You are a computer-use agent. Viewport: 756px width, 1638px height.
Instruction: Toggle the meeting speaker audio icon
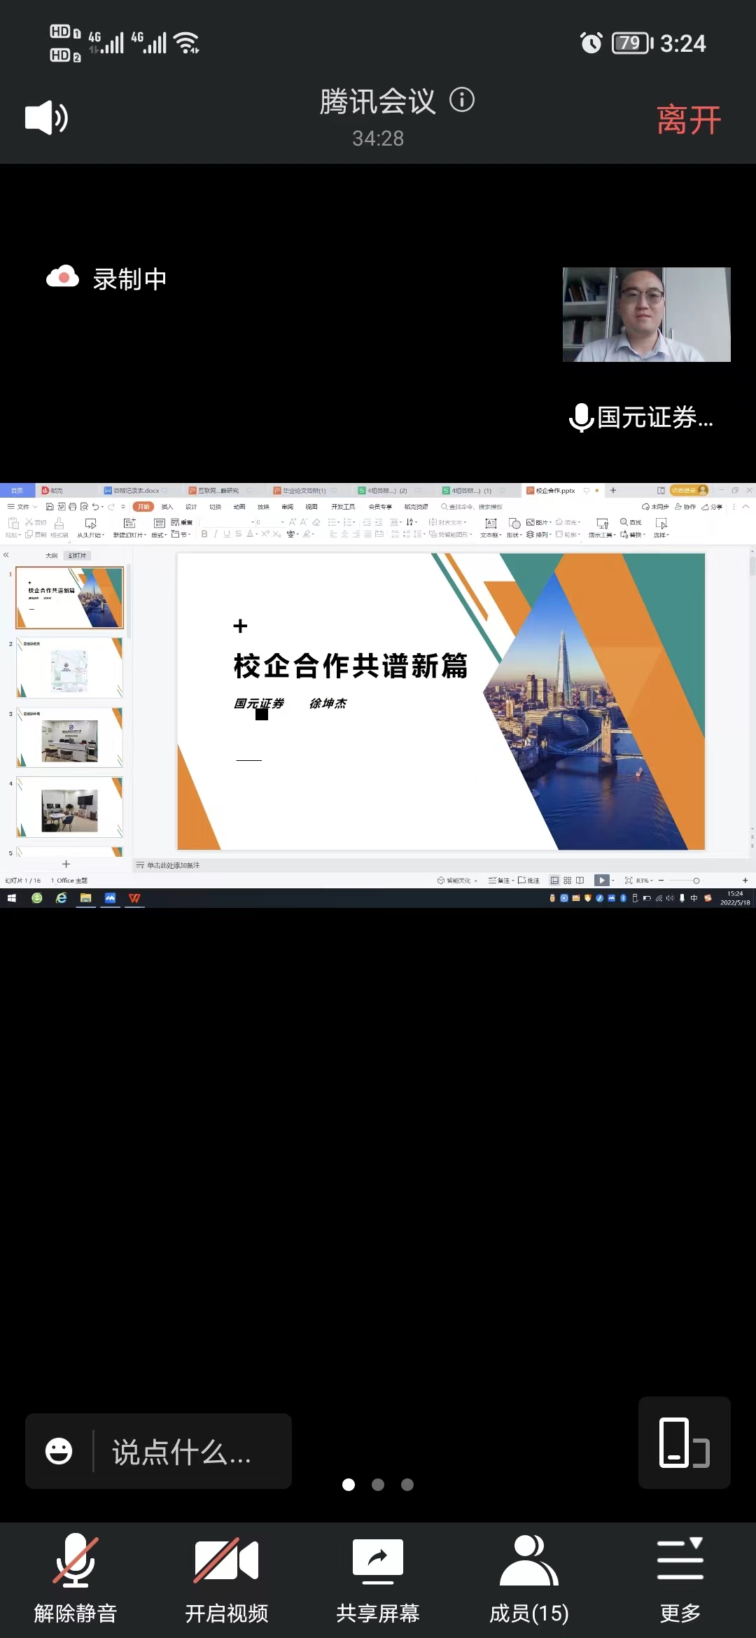46,118
